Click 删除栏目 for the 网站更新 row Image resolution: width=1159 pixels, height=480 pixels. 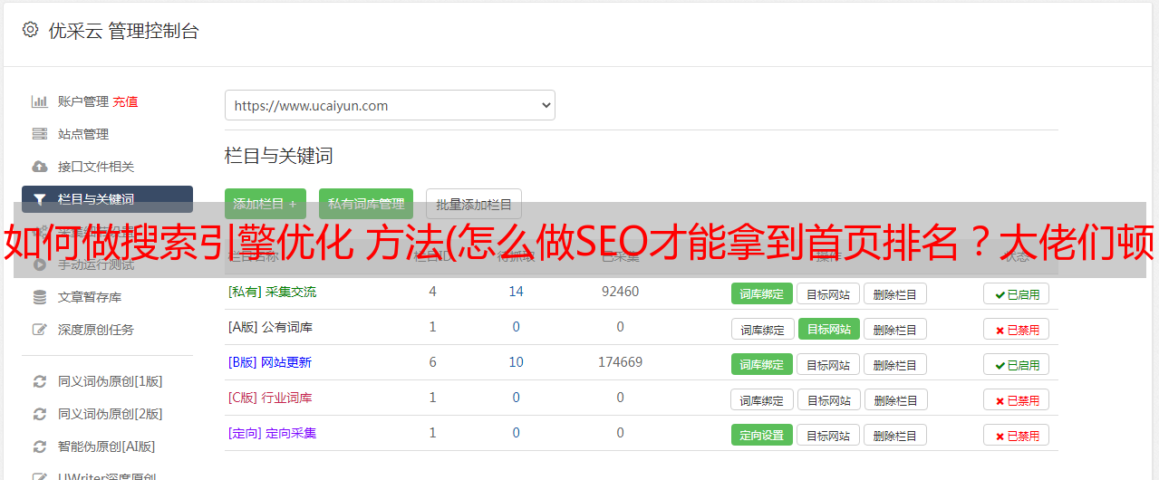click(894, 364)
